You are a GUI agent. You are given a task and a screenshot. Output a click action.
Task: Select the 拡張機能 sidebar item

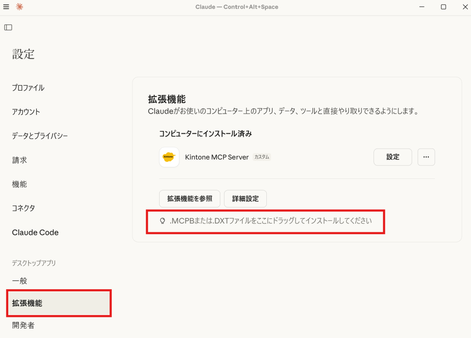pyautogui.click(x=59, y=303)
